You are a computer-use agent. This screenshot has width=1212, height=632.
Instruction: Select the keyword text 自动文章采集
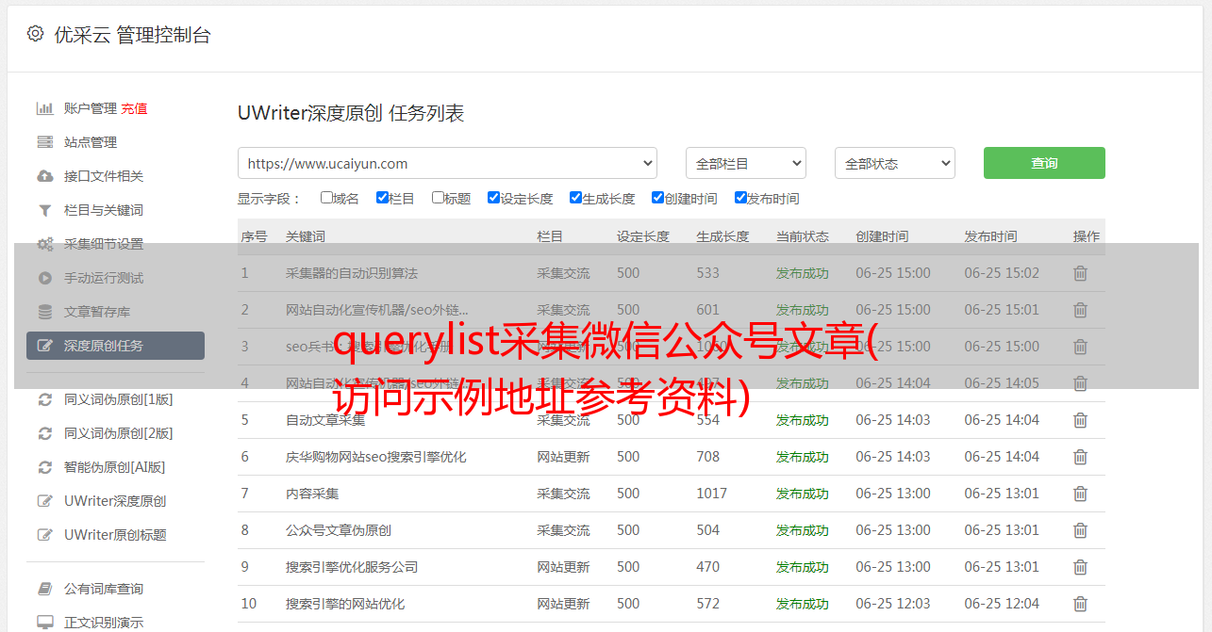(325, 420)
